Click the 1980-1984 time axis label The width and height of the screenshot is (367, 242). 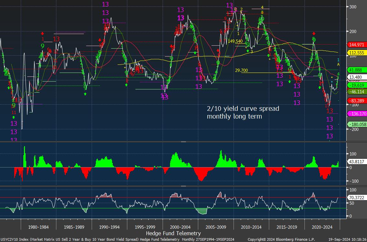[39, 227]
